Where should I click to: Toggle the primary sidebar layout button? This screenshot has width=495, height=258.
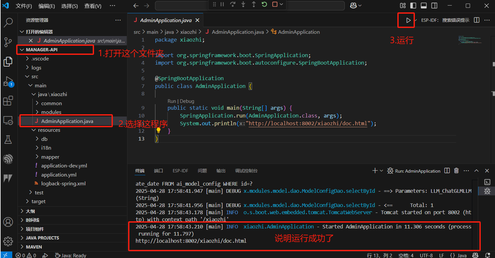[x=413, y=5]
